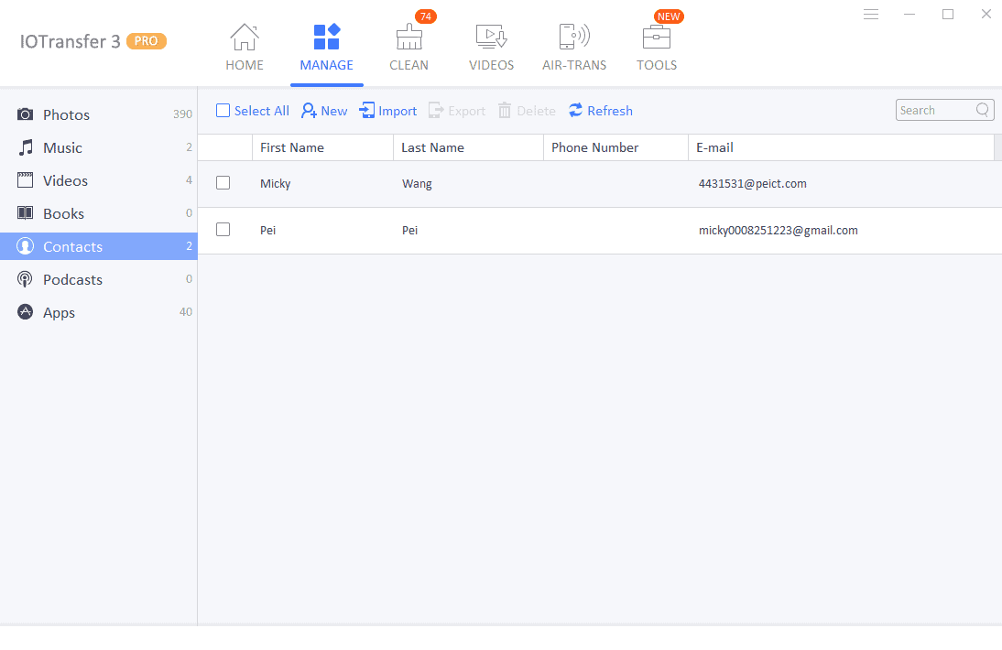Viewport: 1002px width, 650px height.
Task: Select the Music section
Action: [62, 147]
